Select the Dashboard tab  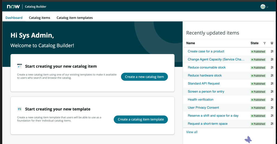click(x=14, y=18)
